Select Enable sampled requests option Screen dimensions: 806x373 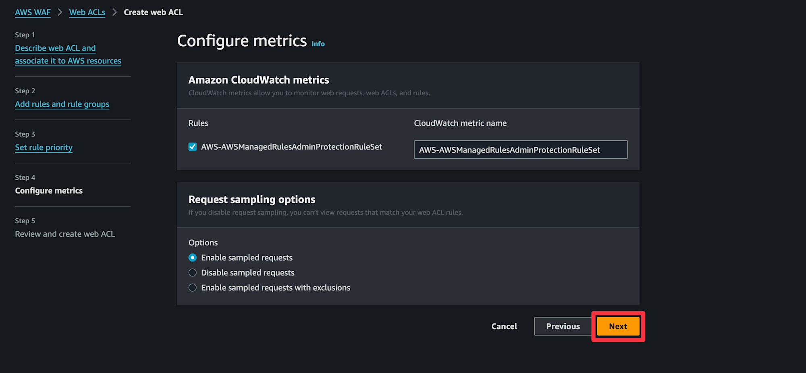[193, 258]
